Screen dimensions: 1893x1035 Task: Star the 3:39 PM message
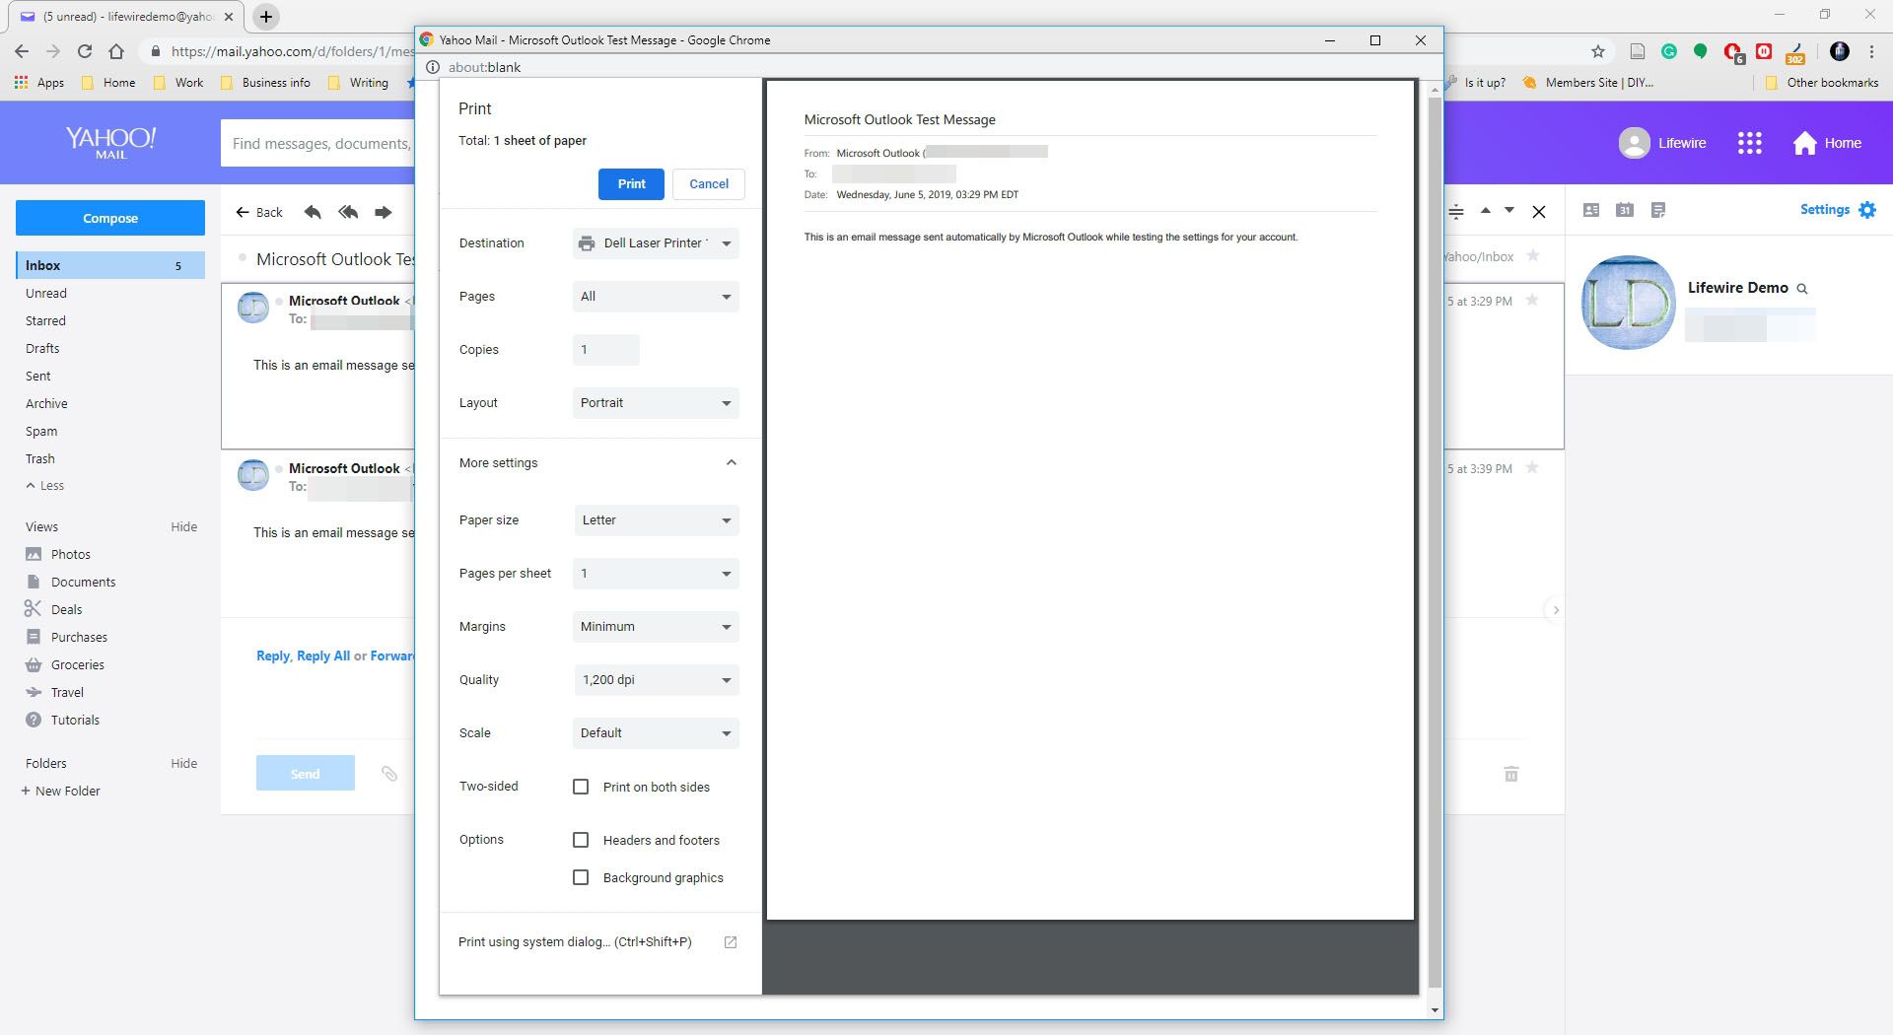coord(1532,468)
